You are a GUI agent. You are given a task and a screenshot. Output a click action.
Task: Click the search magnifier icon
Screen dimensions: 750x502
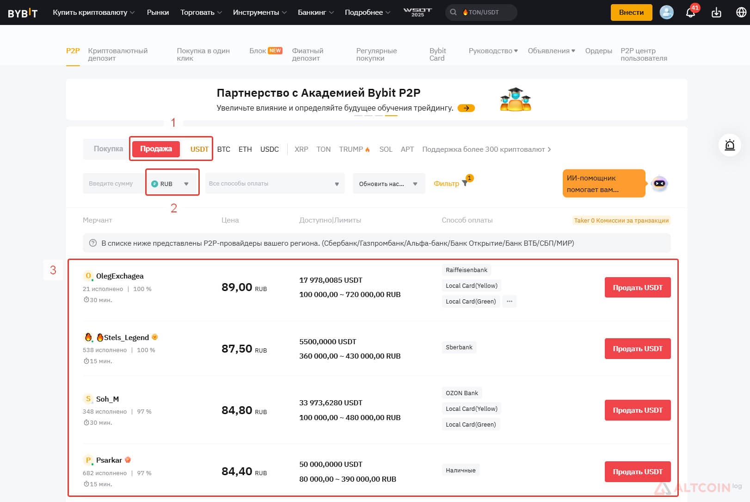point(453,12)
